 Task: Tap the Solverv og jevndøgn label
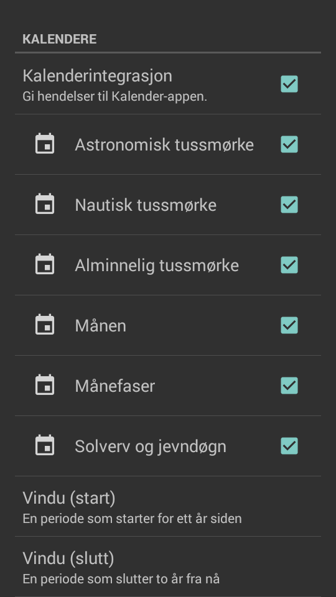(x=151, y=447)
